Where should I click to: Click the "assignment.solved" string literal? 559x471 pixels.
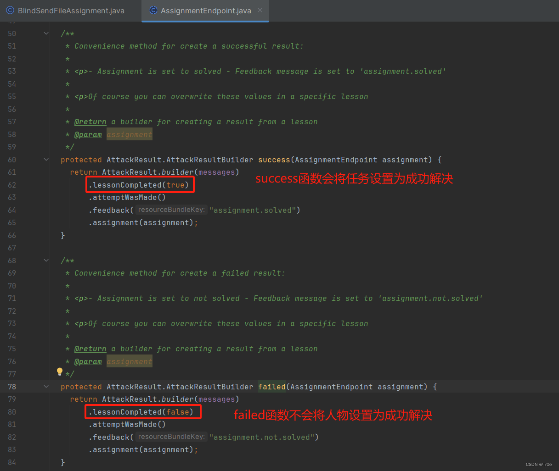(x=252, y=210)
